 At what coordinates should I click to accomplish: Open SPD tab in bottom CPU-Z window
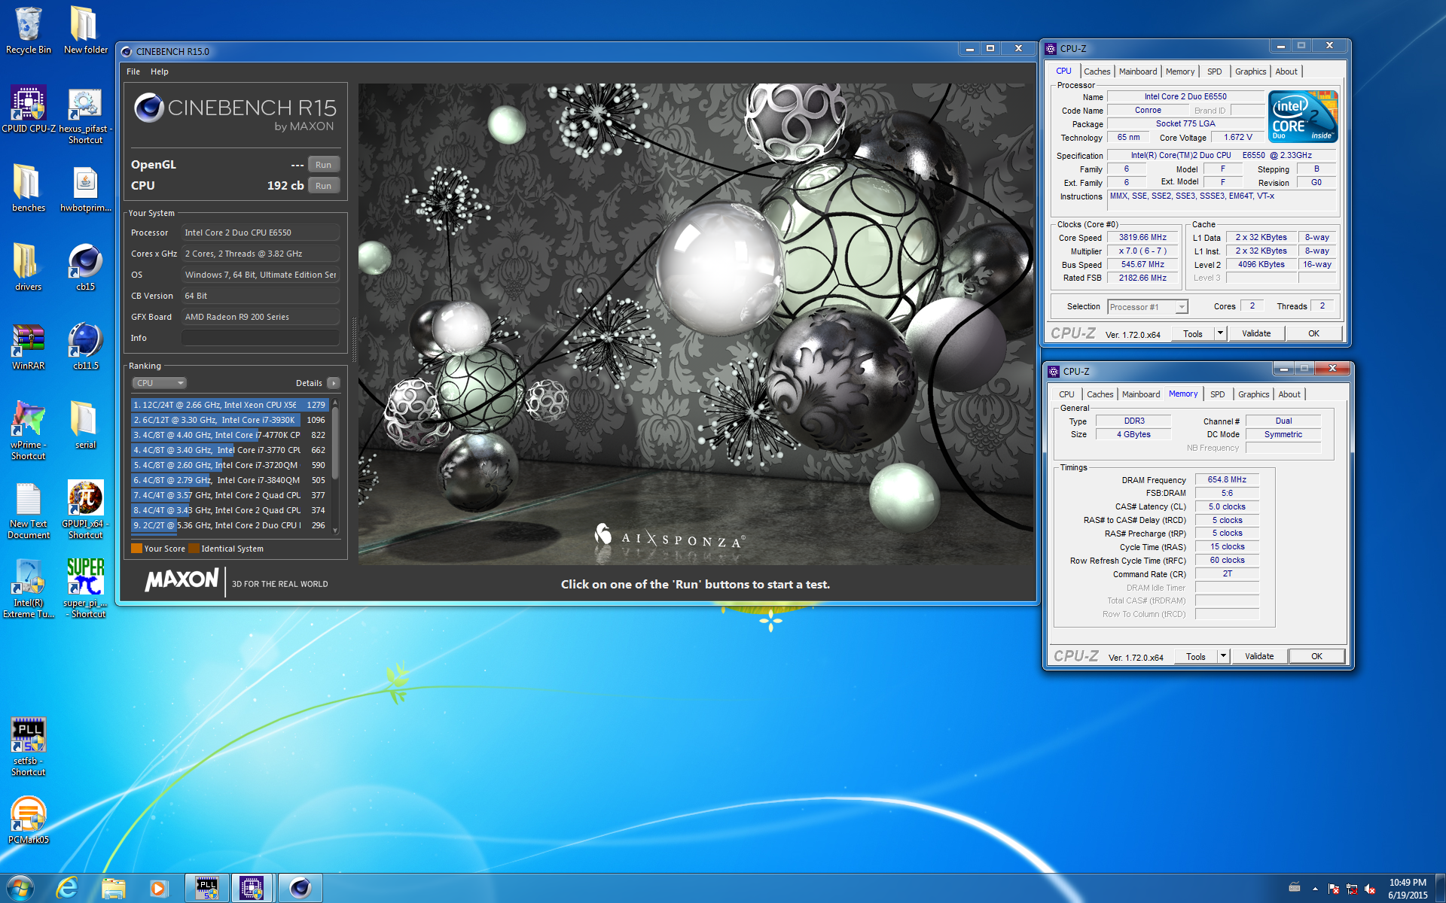coord(1217,394)
